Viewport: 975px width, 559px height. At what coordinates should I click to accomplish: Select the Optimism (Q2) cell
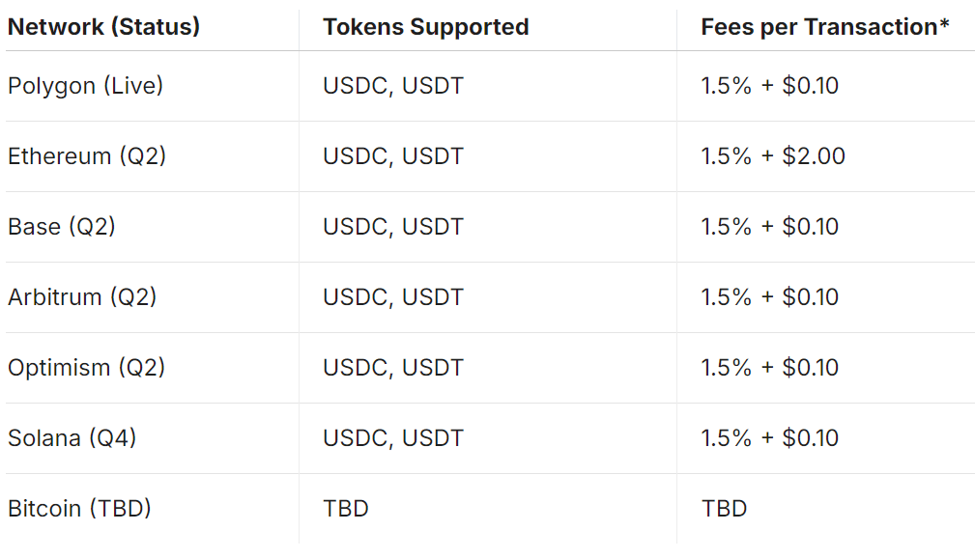87,368
